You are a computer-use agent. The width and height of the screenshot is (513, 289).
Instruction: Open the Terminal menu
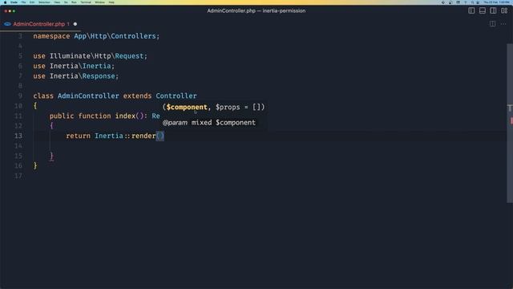point(86,2)
